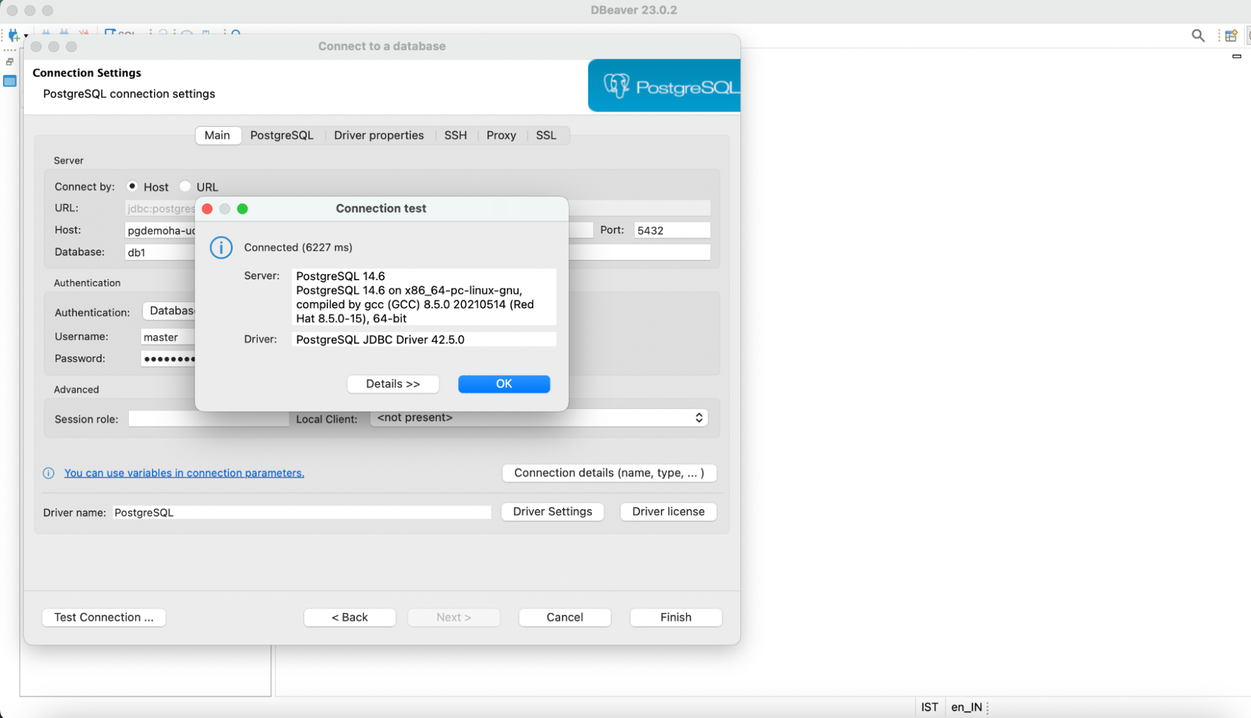Open Connection details (name, type, ...)
The width and height of the screenshot is (1251, 718).
(x=609, y=473)
